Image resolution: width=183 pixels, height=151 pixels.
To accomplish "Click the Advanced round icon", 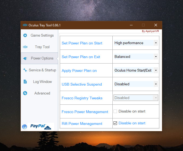I will (25, 93).
